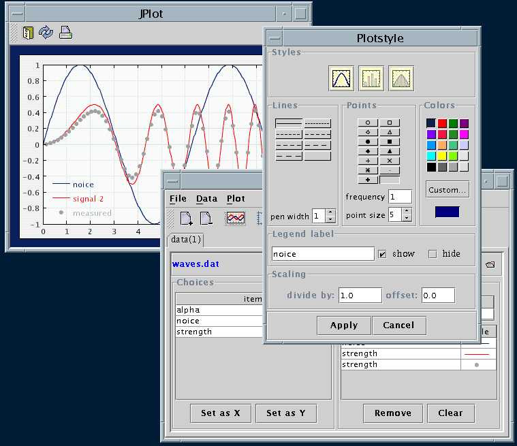Click the Set as Y button
Viewport: 517px width, 446px height.
pos(286,413)
